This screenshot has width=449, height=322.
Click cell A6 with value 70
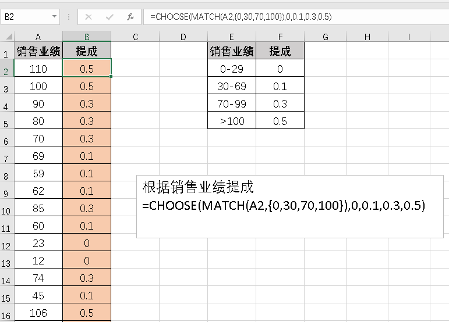pos(38,138)
